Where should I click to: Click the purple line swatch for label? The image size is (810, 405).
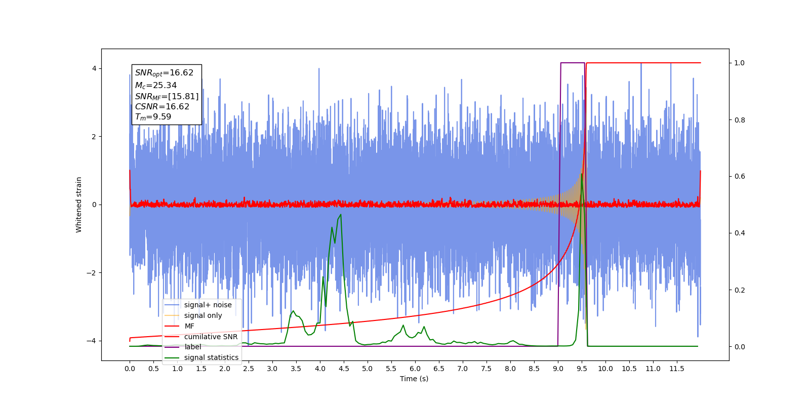click(172, 347)
